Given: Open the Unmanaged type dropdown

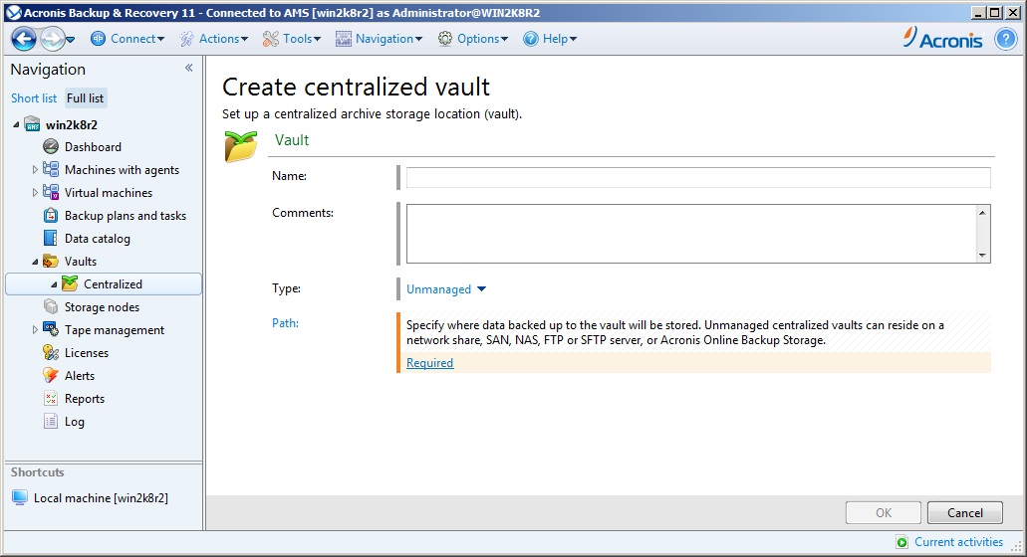Looking at the screenshot, I should (446, 289).
